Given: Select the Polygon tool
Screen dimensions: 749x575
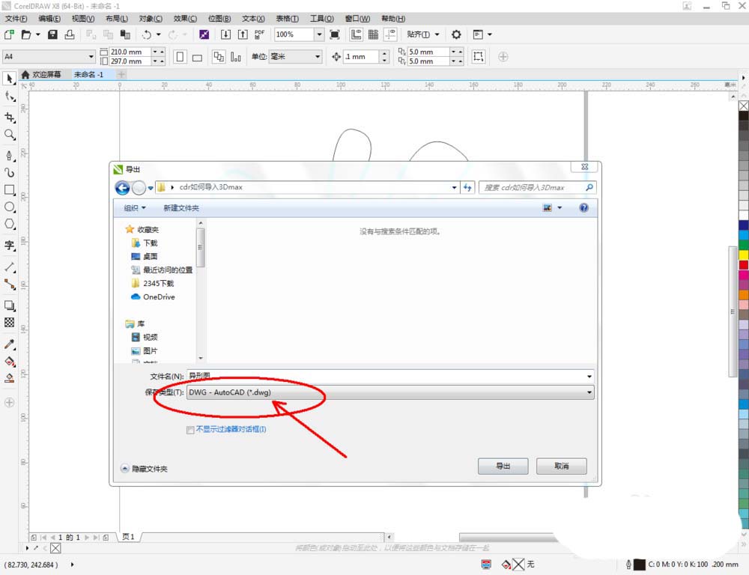Looking at the screenshot, I should pos(9,224).
